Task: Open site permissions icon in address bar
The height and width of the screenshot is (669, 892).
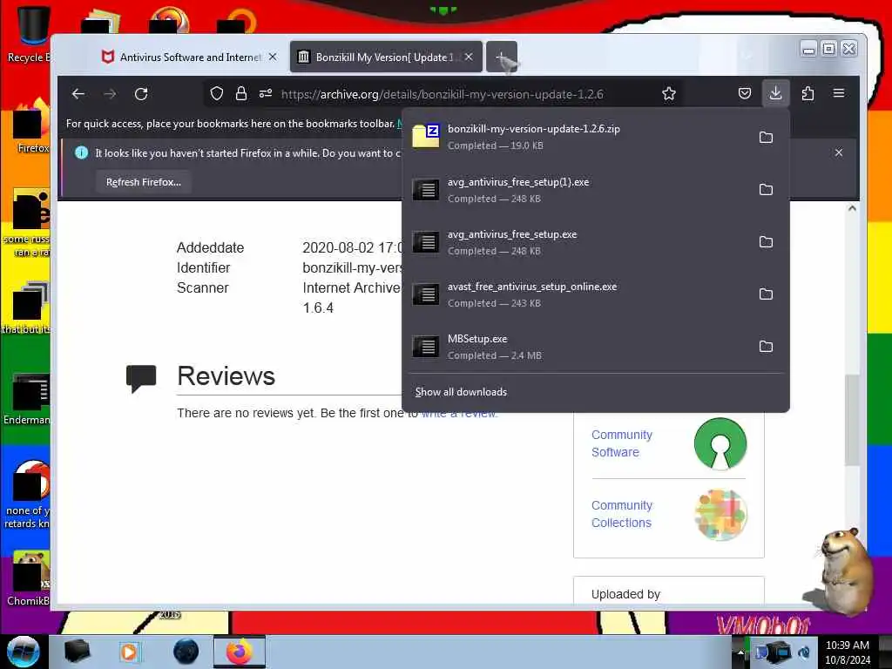Action: click(266, 94)
